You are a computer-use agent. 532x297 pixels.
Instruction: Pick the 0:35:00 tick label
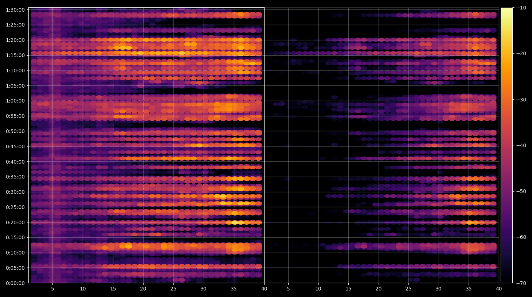[15, 177]
